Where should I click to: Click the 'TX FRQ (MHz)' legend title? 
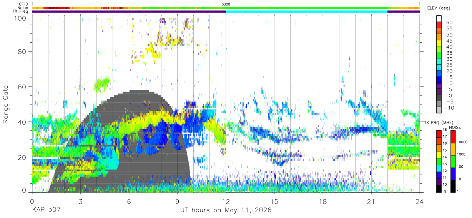[438, 122]
